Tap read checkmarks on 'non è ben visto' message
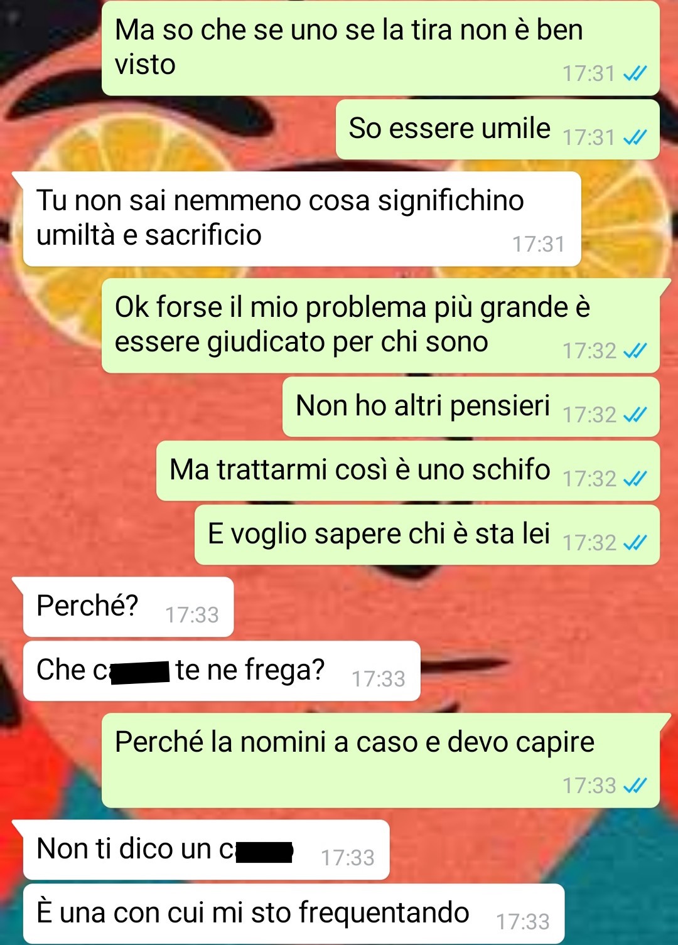 pos(635,73)
